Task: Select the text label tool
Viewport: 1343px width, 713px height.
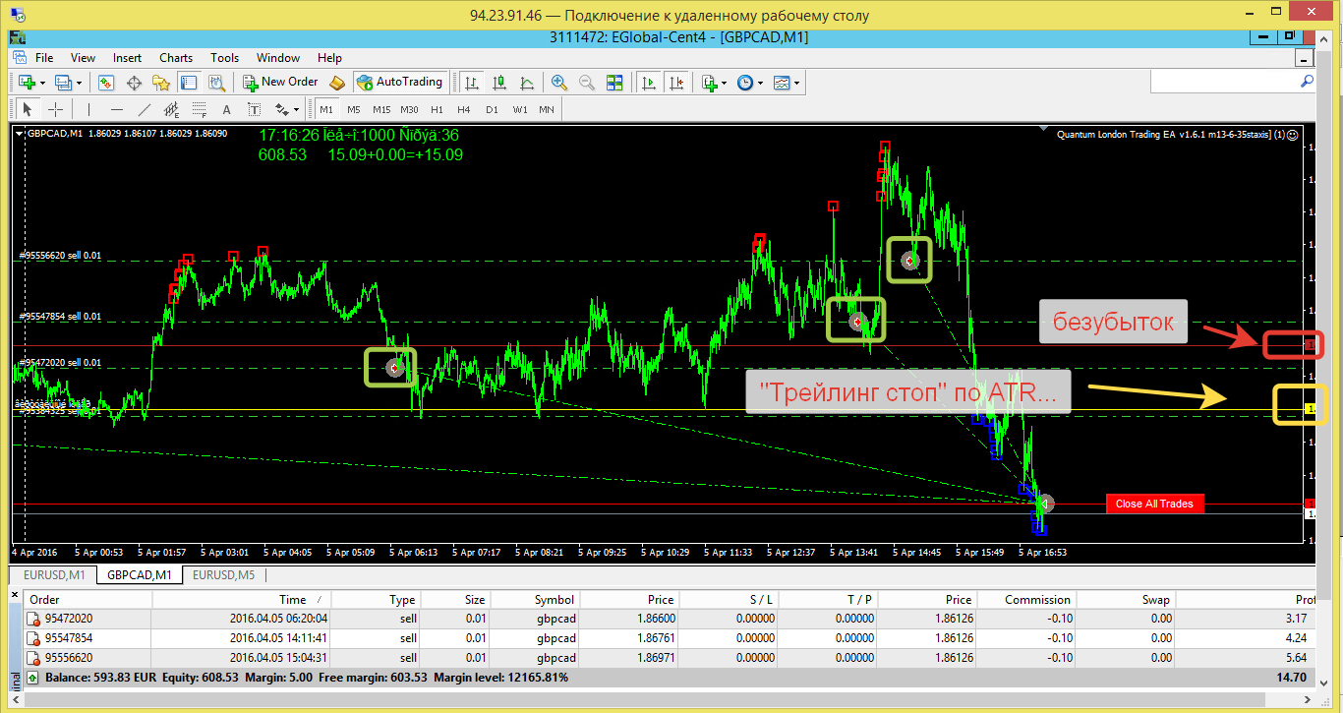Action: [x=254, y=109]
